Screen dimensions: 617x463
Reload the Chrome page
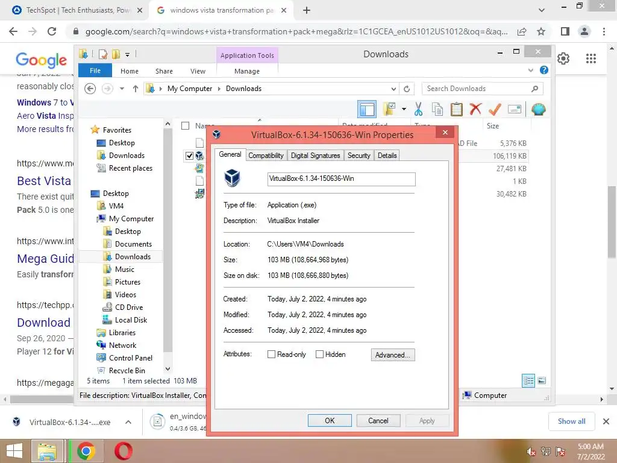pos(52,31)
